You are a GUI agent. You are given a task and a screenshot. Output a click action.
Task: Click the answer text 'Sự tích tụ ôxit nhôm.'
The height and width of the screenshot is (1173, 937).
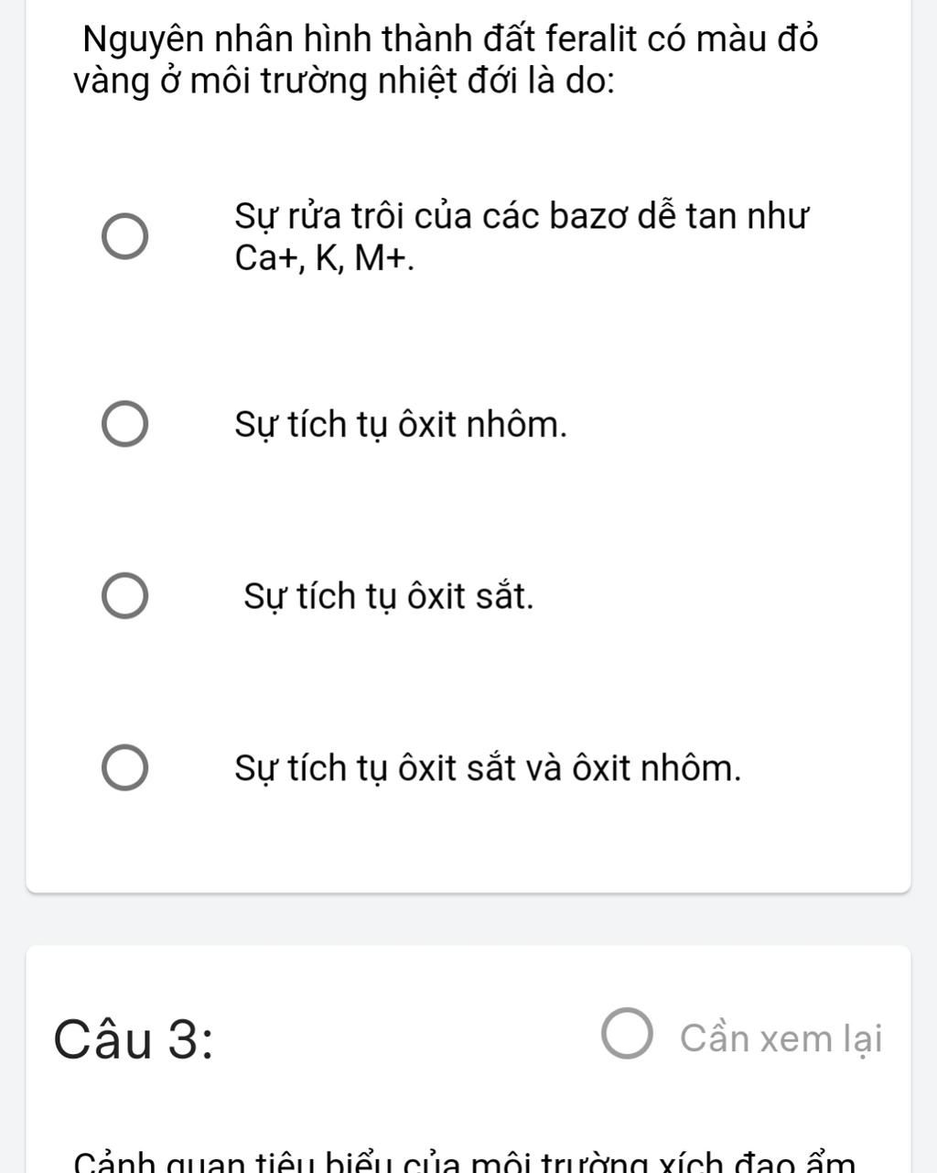[x=401, y=425]
